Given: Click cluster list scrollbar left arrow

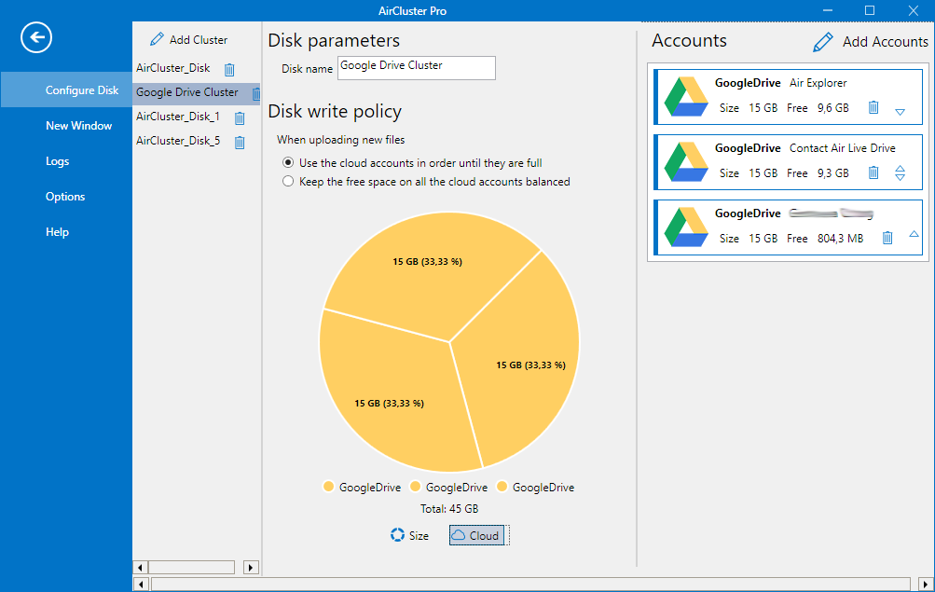Looking at the screenshot, I should click(x=140, y=567).
